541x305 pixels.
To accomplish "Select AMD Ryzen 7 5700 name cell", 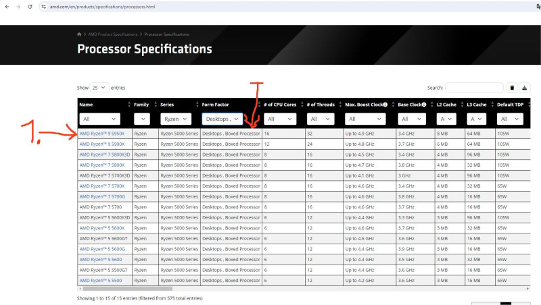I will pyautogui.click(x=105, y=207).
